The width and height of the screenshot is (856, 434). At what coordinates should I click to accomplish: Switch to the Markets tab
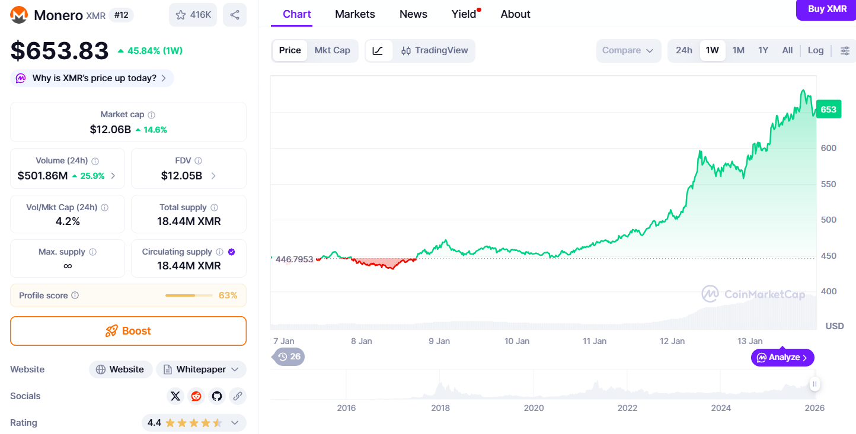click(x=354, y=14)
